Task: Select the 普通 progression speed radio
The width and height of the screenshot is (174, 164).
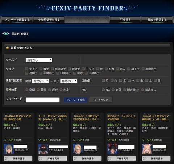Action: pyautogui.click(x=38, y=90)
